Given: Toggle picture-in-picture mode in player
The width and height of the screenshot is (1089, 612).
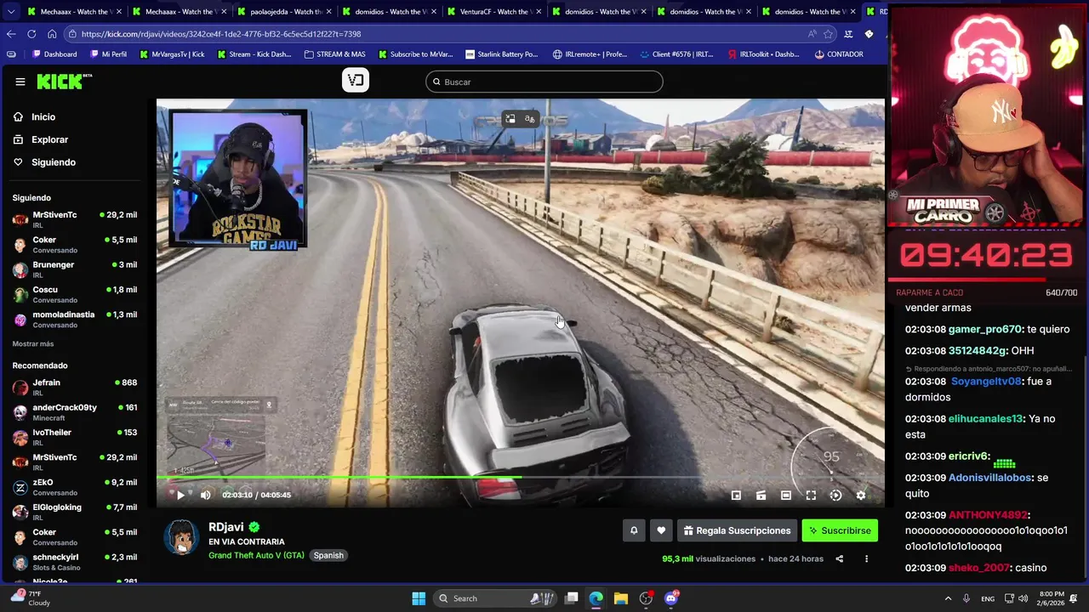Looking at the screenshot, I should pyautogui.click(x=736, y=496).
